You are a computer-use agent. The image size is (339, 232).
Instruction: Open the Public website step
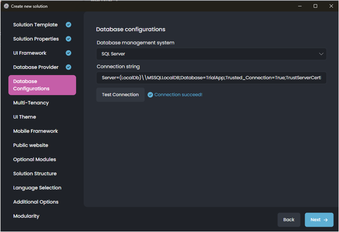point(30,145)
